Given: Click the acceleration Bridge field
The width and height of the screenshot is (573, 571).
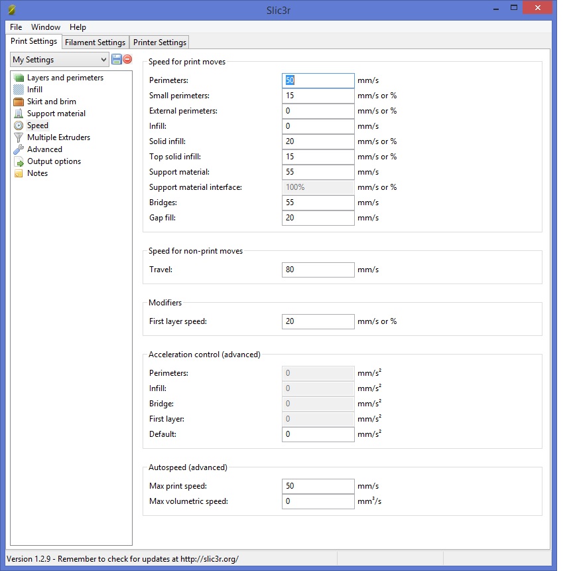Looking at the screenshot, I should click(318, 404).
